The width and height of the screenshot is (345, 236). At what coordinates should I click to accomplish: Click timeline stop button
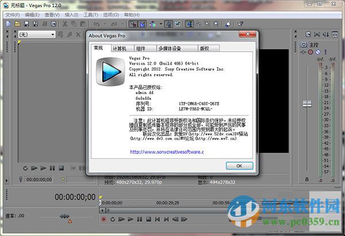(x=148, y=219)
